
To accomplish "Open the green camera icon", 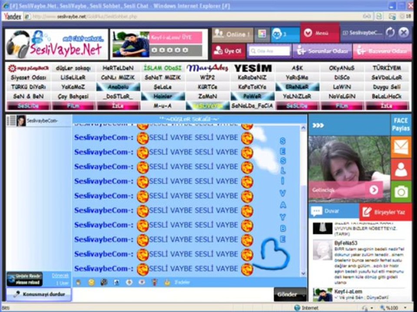I will 401,192.
